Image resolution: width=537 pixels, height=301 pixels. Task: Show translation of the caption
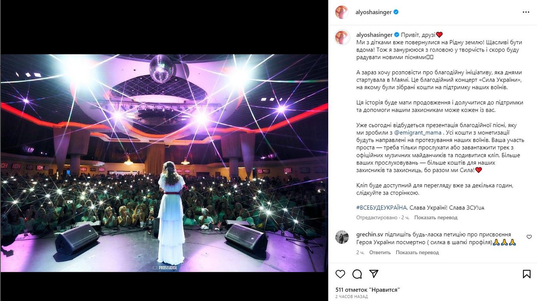(x=436, y=217)
